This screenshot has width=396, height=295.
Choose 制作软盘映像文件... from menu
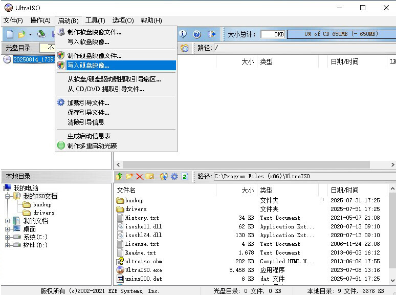(116, 32)
